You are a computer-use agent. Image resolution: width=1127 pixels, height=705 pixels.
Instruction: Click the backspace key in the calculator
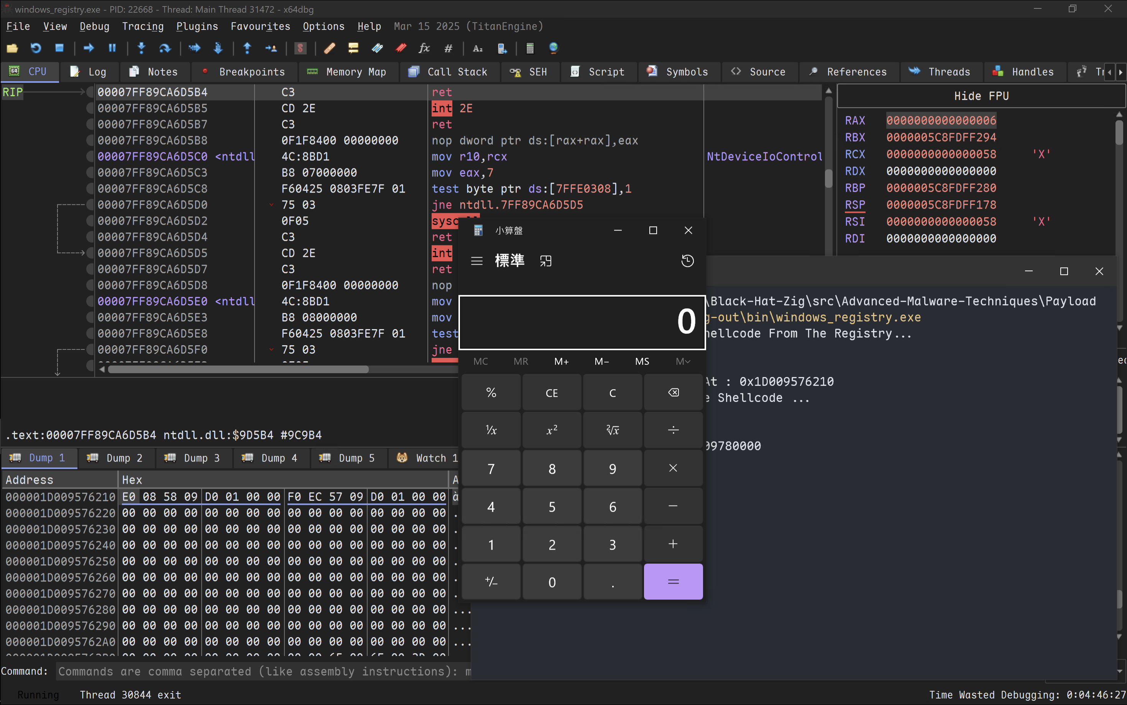[673, 393]
